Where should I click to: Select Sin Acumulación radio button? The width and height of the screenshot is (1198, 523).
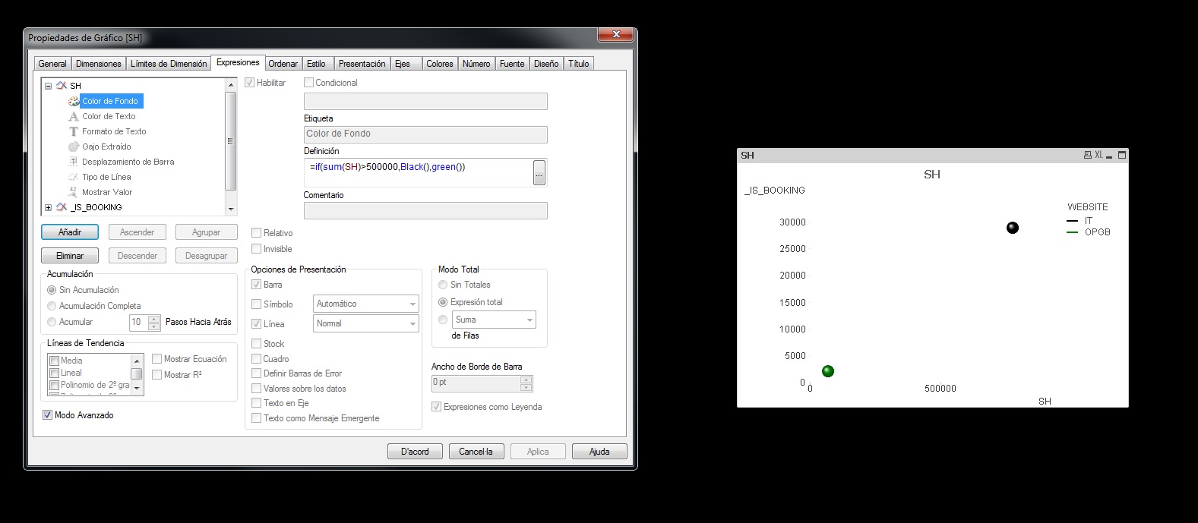[x=52, y=290]
